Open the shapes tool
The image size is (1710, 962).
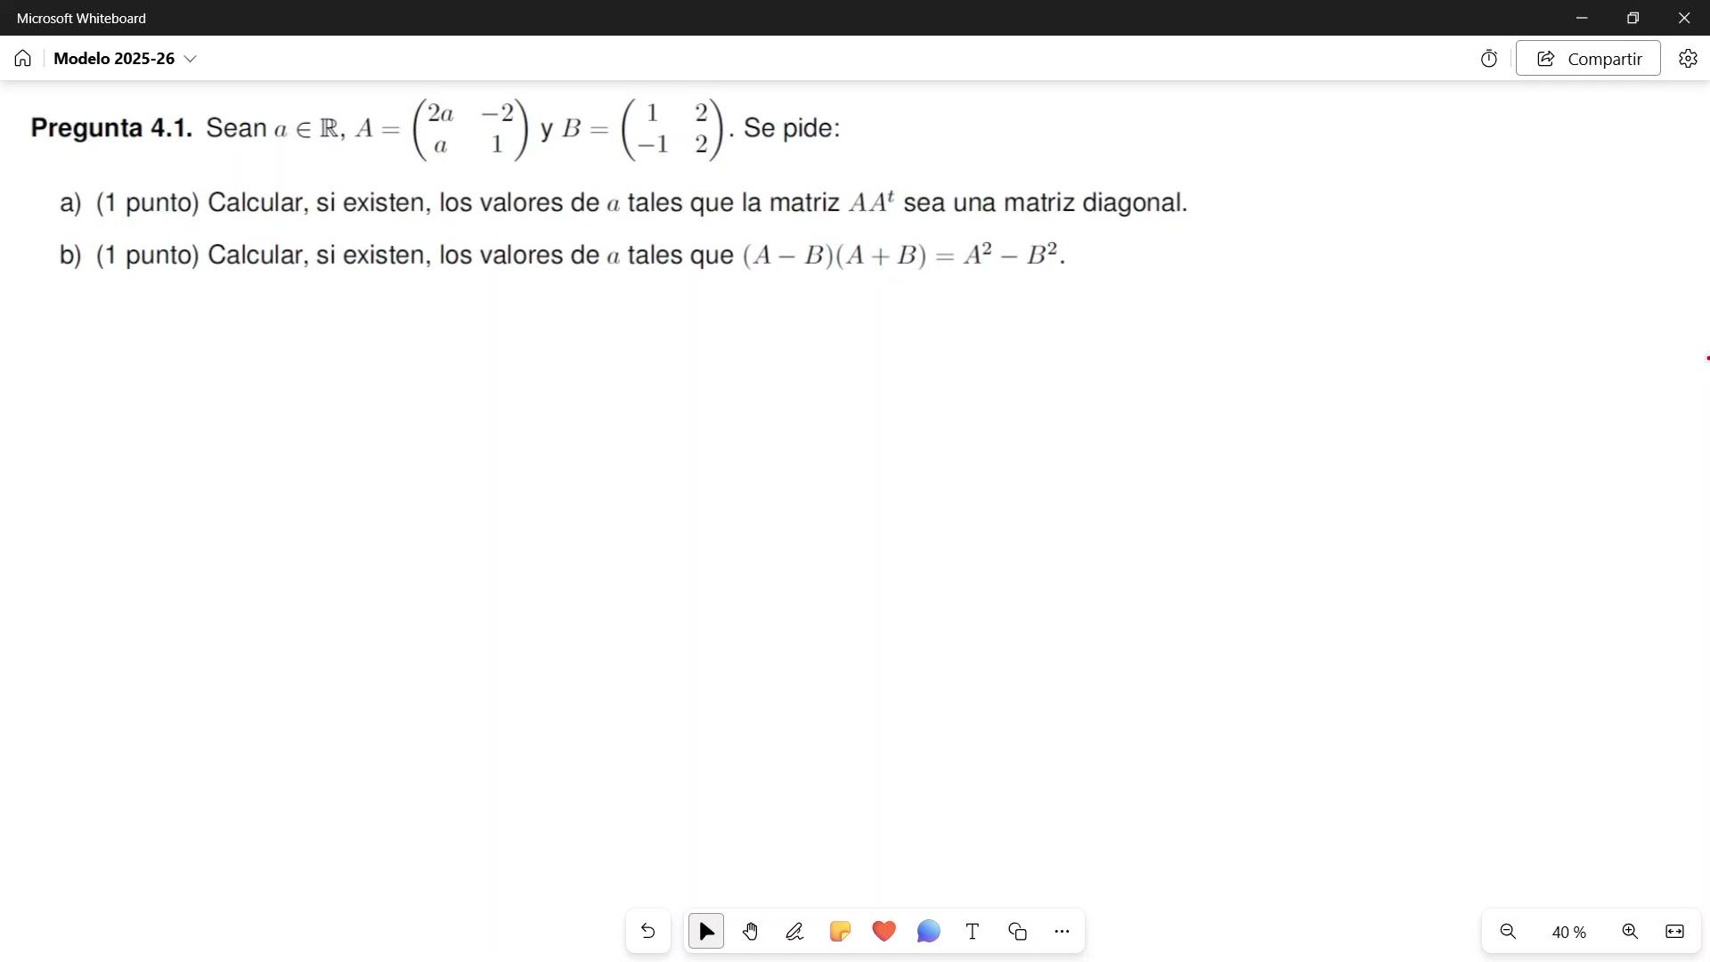(1017, 932)
